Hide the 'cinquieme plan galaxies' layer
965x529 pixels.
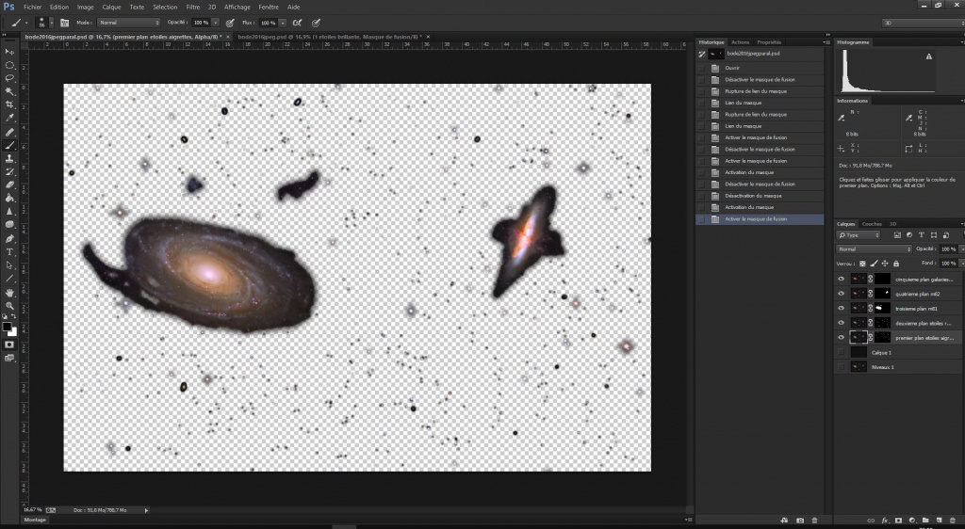pos(841,279)
